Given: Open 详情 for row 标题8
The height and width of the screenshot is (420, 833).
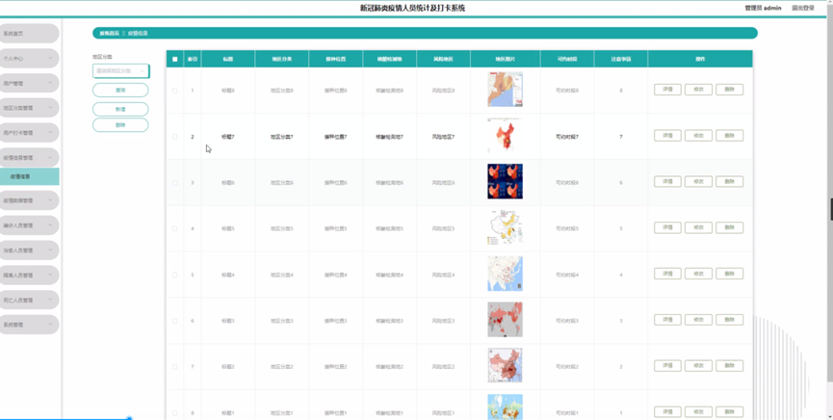Looking at the screenshot, I should 667,90.
